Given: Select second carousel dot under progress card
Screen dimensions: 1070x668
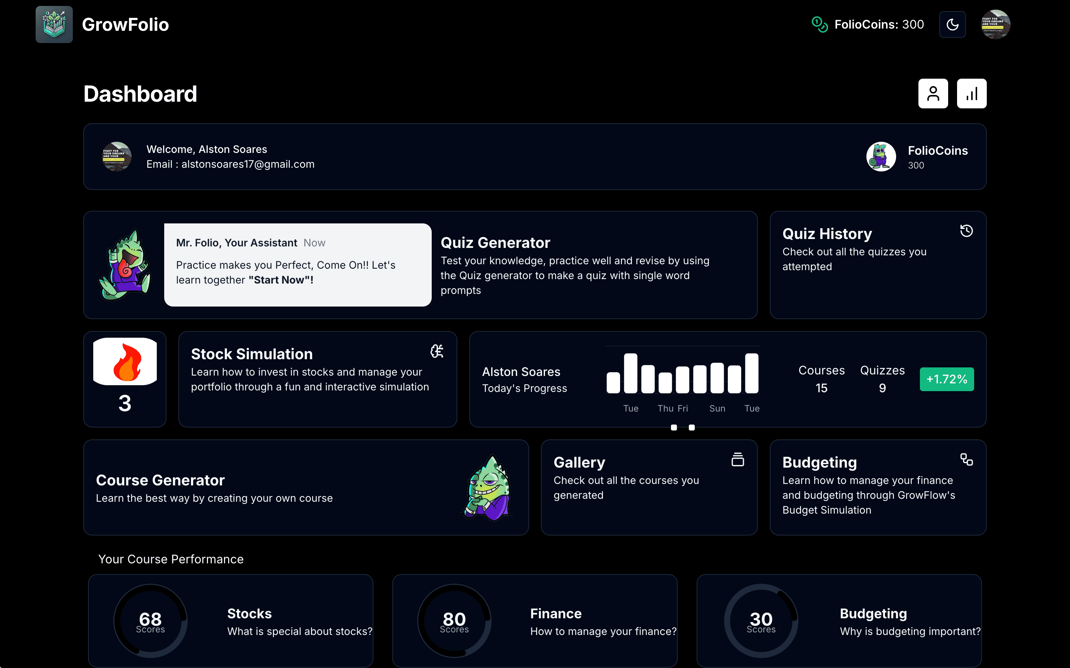Looking at the screenshot, I should 691,427.
